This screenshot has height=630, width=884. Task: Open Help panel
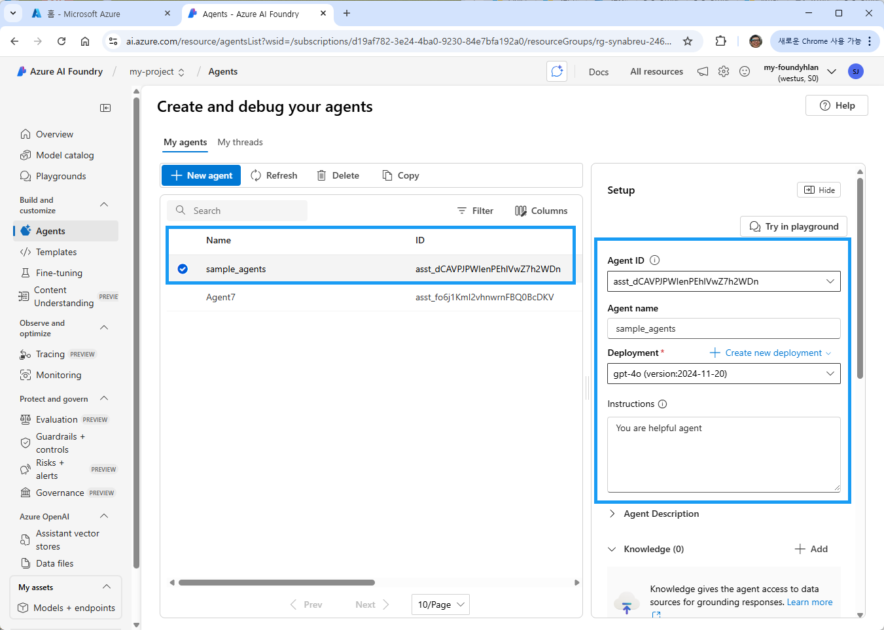tap(837, 105)
